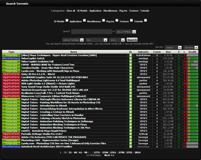Click download icon for Portable ArtRage Studio Pro
This screenshot has height=160, width=201.
pos(131,134)
